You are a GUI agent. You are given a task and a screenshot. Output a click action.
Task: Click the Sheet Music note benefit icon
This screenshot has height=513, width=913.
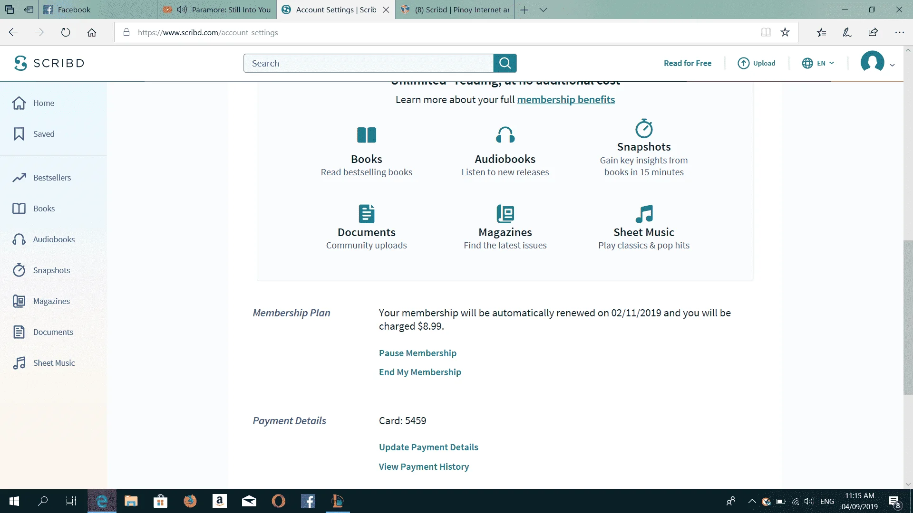pos(644,214)
